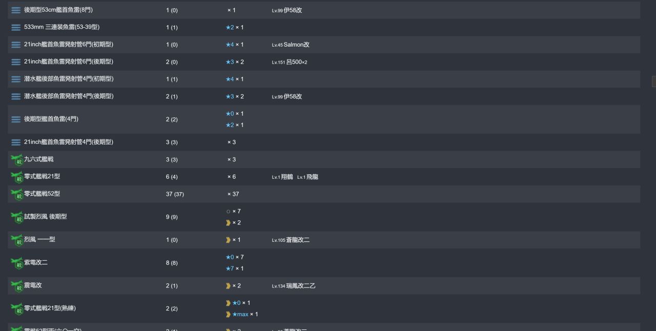Click fighter icon of 試製烈風 後期型
This screenshot has height=331, width=656.
(17, 217)
